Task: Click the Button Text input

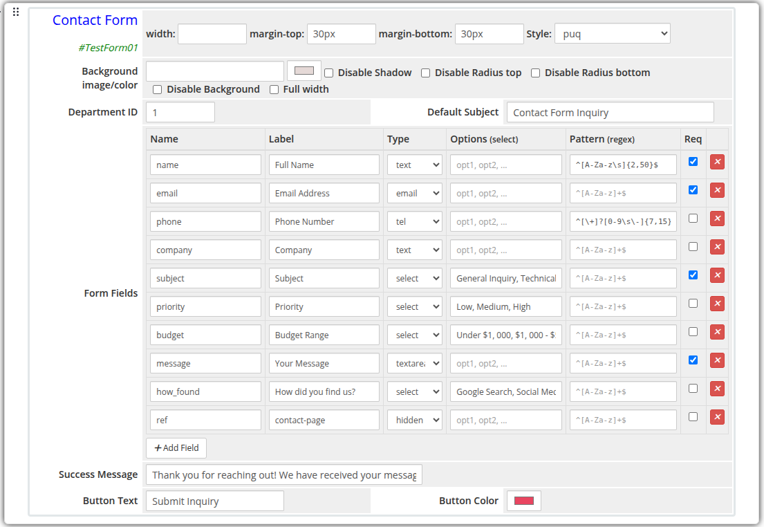Action: tap(215, 501)
